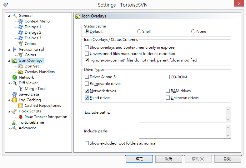This screenshot has height=168, width=246.
Task: Click the TortoiseBlame icon in tree
Action: point(14,122)
